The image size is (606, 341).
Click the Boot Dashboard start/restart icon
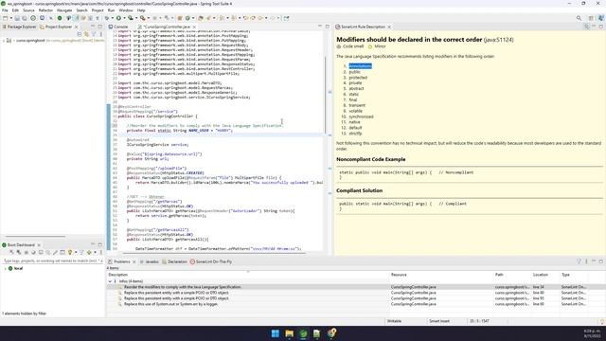pyautogui.click(x=11, y=253)
